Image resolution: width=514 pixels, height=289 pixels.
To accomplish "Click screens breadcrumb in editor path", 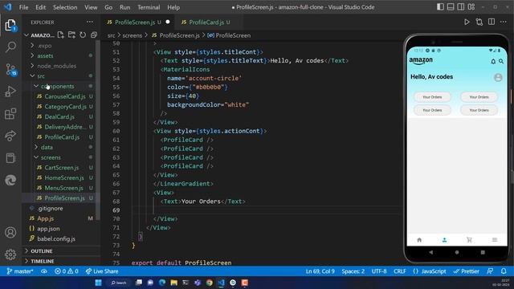I will coord(132,35).
